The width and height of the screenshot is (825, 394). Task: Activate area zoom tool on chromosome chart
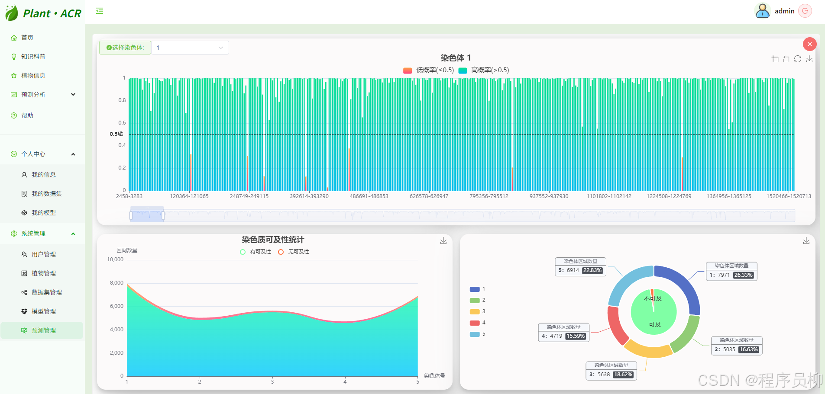pos(775,59)
